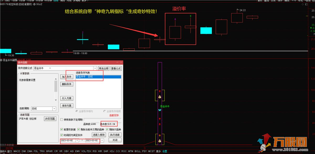Click the up arrow in 计算参数 scrollbar

(x=56, y=79)
